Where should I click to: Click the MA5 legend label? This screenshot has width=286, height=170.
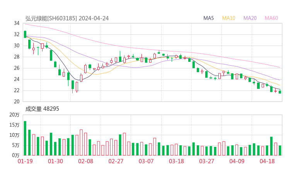[208, 18]
